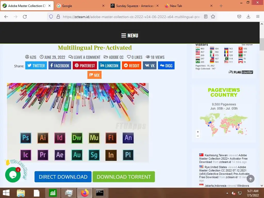Switch to the Google tab

point(81,6)
